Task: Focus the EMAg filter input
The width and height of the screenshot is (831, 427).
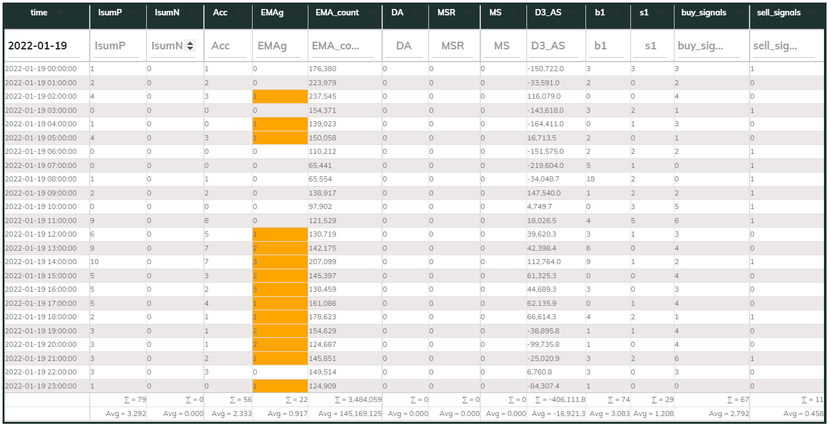Action: tap(279, 46)
